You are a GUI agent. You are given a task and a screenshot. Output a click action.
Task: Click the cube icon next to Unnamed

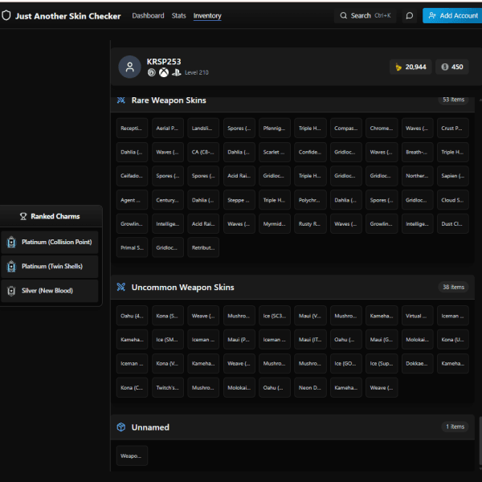pyautogui.click(x=120, y=427)
